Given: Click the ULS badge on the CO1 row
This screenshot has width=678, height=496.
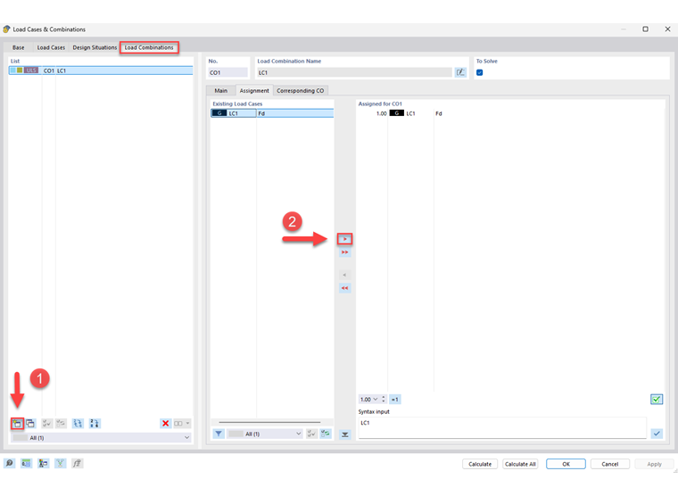Looking at the screenshot, I should point(31,70).
